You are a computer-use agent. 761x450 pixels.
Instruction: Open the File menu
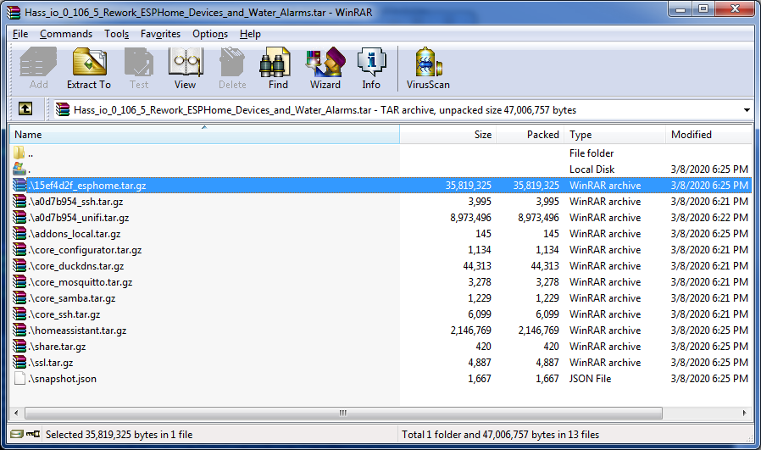pos(20,34)
